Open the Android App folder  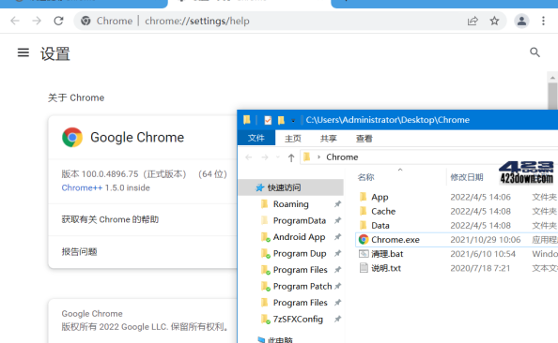point(299,237)
